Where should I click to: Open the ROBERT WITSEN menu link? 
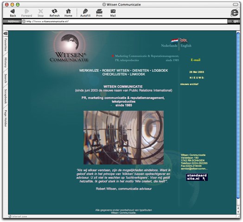point(115,70)
